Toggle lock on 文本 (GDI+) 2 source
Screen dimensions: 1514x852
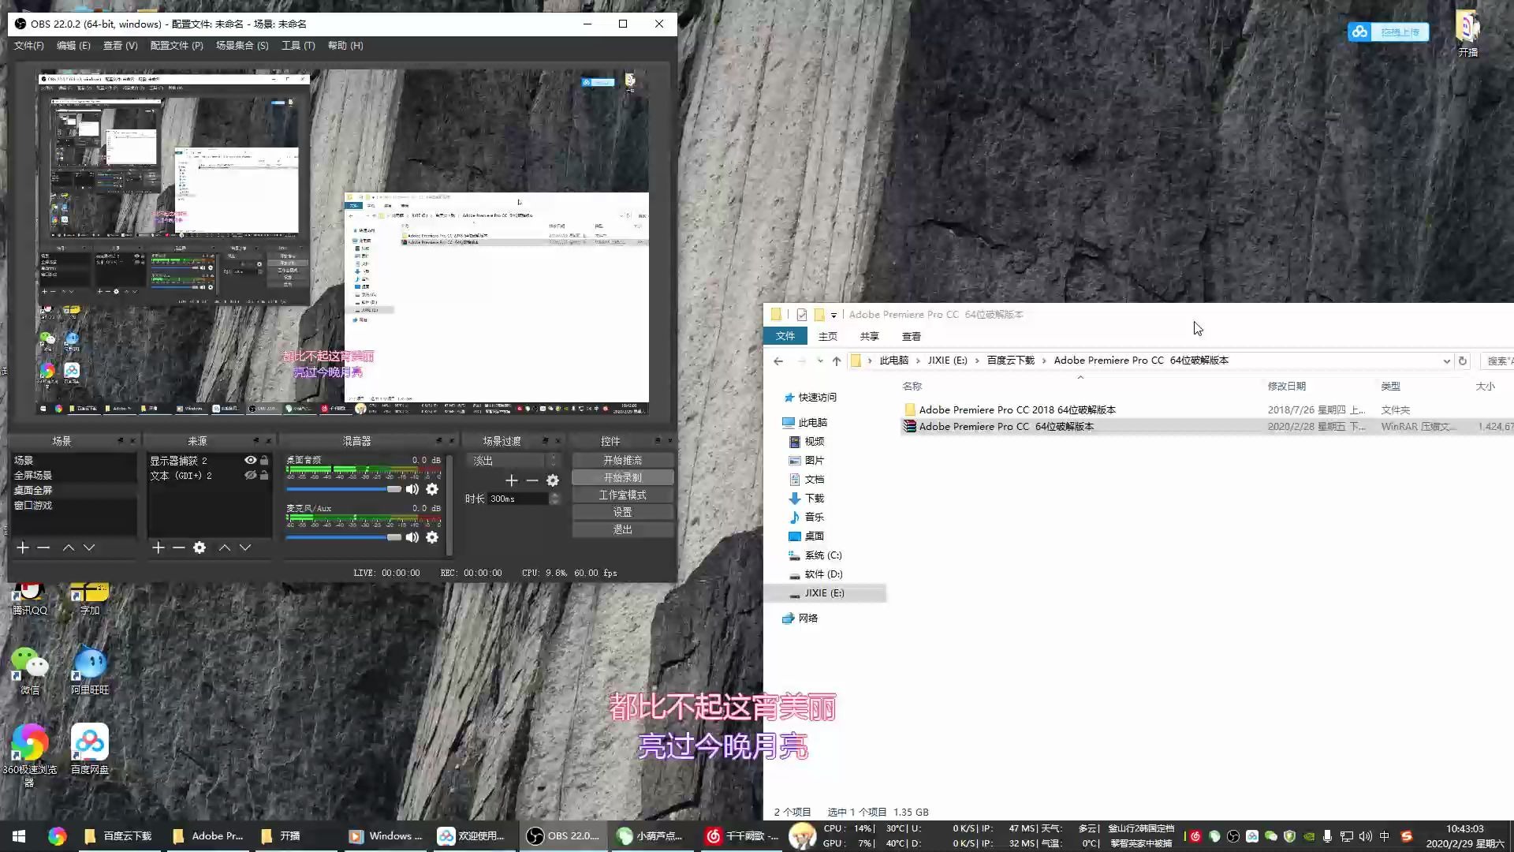click(264, 475)
